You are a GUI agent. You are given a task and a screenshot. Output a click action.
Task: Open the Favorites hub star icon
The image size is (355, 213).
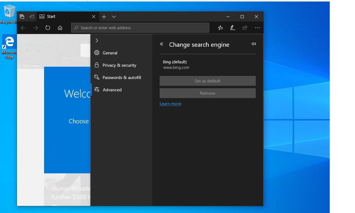(220, 28)
